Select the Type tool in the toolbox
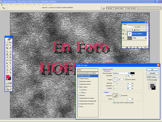 (x=10, y=64)
